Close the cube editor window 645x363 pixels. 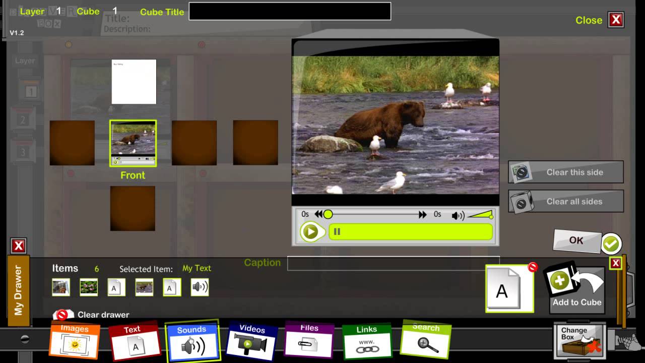point(616,20)
